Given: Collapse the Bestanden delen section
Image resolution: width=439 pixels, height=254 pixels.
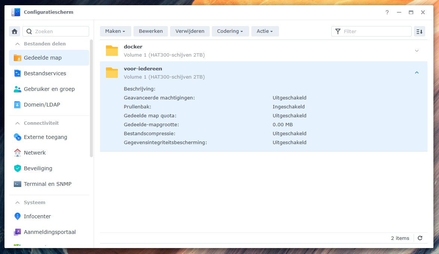Looking at the screenshot, I should [x=17, y=44].
